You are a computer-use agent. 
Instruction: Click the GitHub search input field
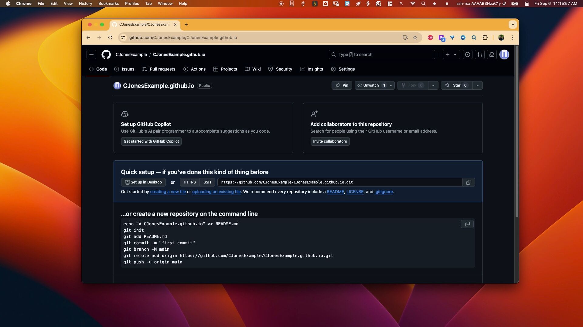(382, 54)
